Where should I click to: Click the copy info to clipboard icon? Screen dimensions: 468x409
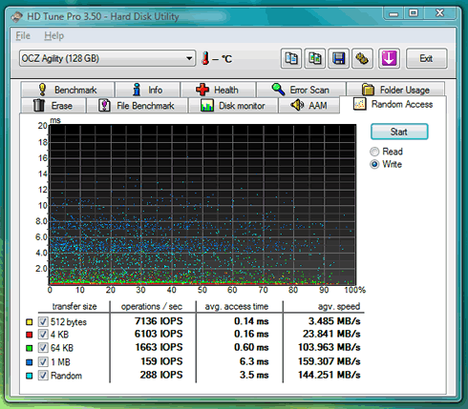click(x=291, y=58)
